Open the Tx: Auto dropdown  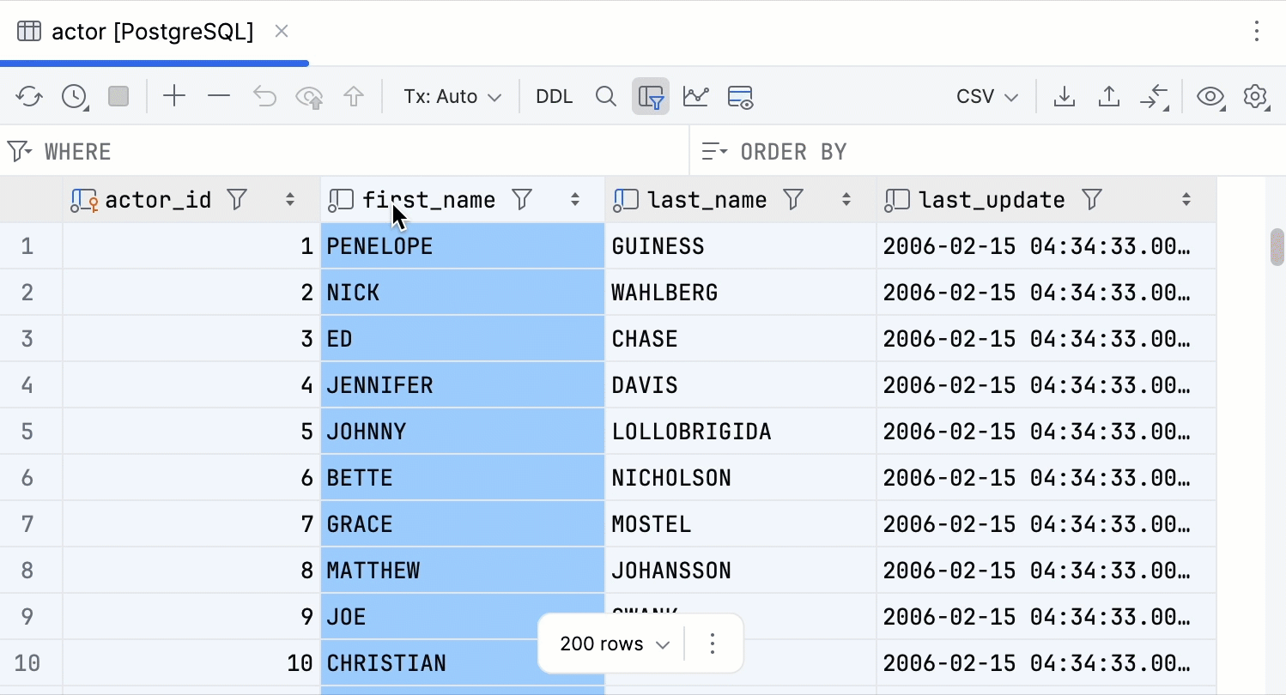point(452,96)
